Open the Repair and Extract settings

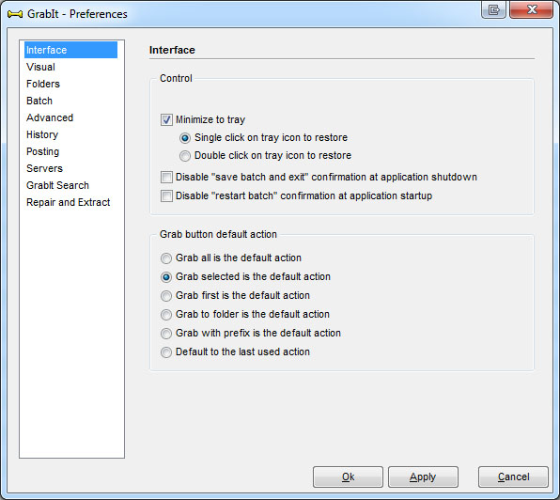(x=69, y=202)
